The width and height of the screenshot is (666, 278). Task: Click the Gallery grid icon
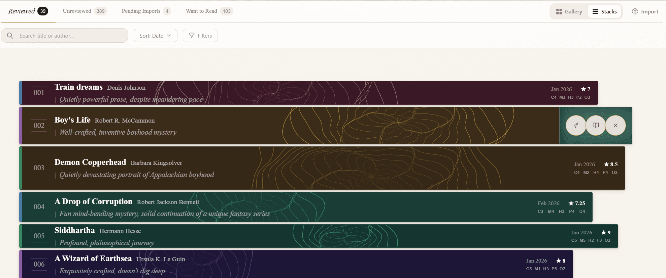coord(559,11)
